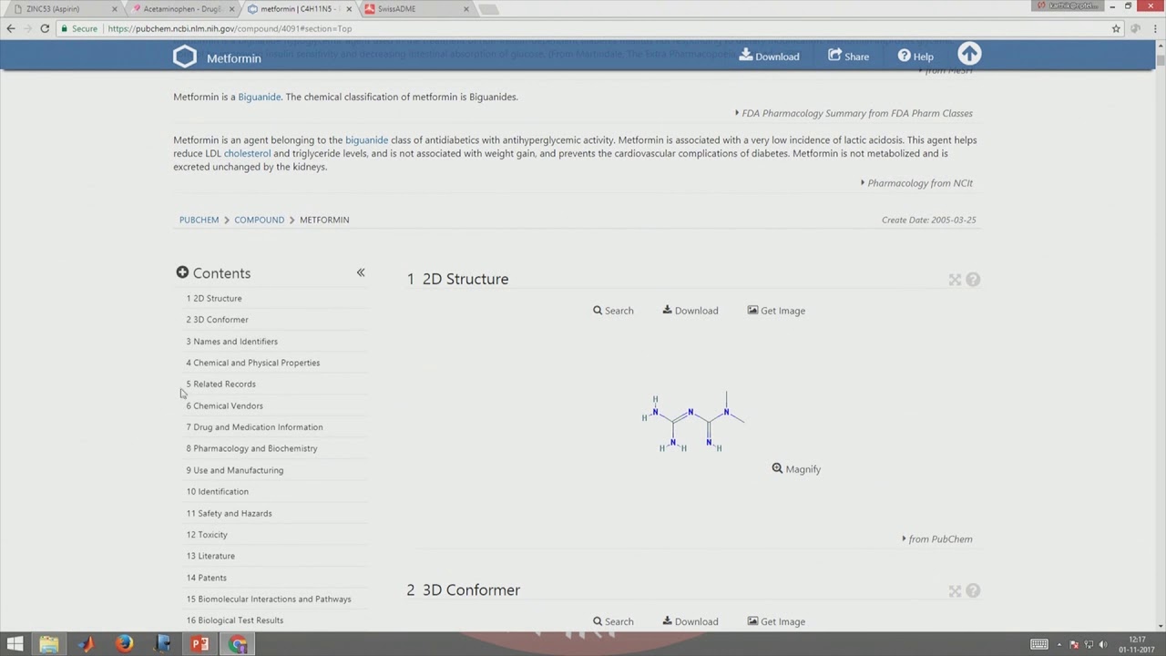
Task: Select '14 Patents' in the contents
Action: pyautogui.click(x=206, y=578)
